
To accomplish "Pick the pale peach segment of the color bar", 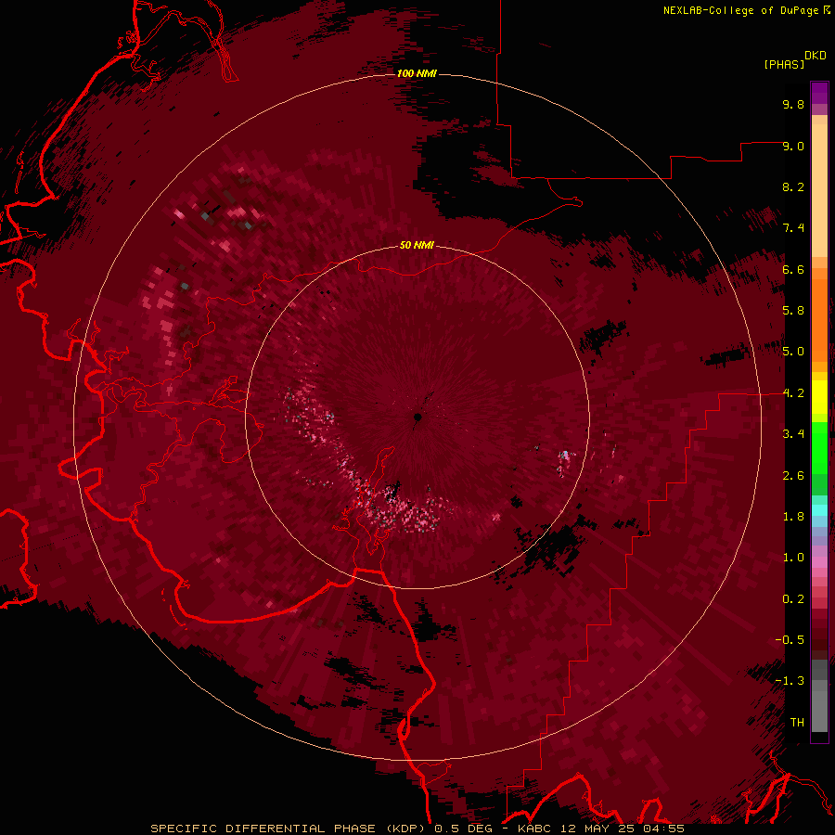I will 819,190.
